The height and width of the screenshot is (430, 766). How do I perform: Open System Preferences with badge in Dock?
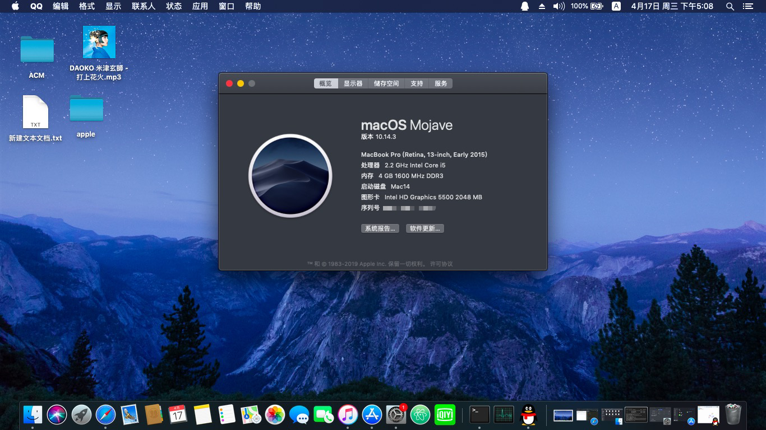pos(396,415)
